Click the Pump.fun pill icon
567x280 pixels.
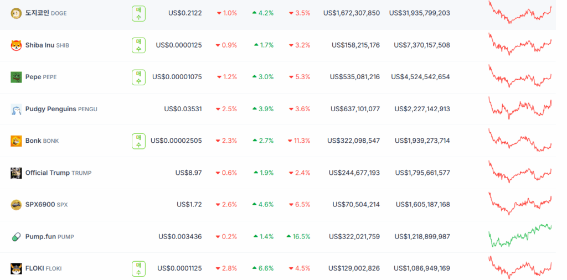(16, 237)
